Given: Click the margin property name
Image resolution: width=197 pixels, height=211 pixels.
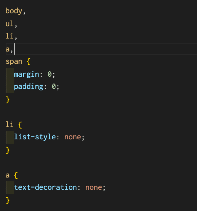Looking at the screenshot, I should (x=26, y=74).
